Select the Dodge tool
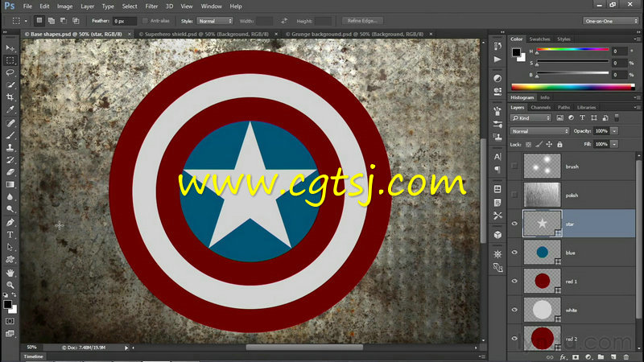The image size is (644, 362). pyautogui.click(x=10, y=209)
